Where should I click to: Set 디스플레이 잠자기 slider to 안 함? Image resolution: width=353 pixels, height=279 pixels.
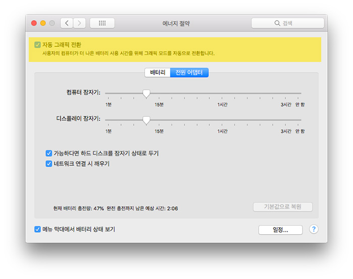[x=298, y=120]
